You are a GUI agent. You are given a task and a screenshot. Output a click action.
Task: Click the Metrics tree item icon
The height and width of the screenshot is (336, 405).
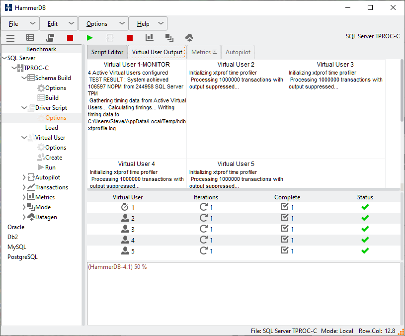[31, 197]
